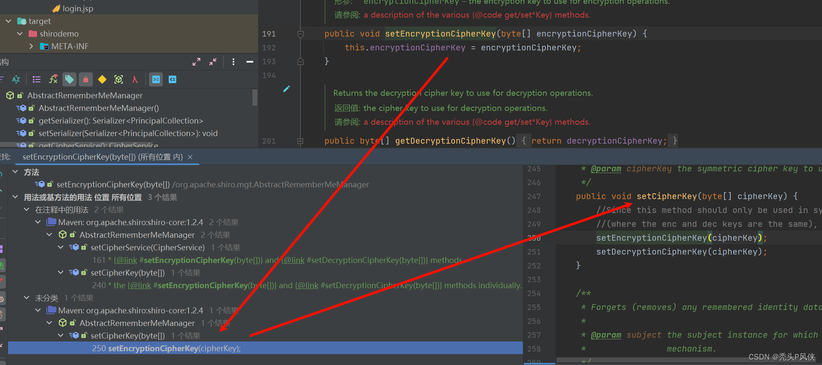Expand all nodes in Structure panel

point(196,62)
